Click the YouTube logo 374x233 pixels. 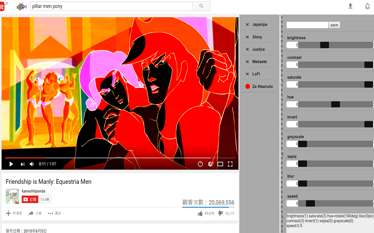pos(2,6)
